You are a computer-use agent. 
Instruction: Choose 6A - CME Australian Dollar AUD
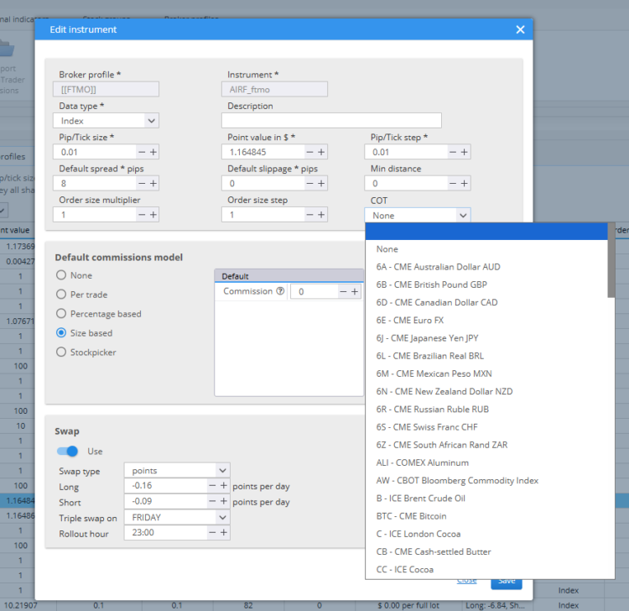[486, 267]
